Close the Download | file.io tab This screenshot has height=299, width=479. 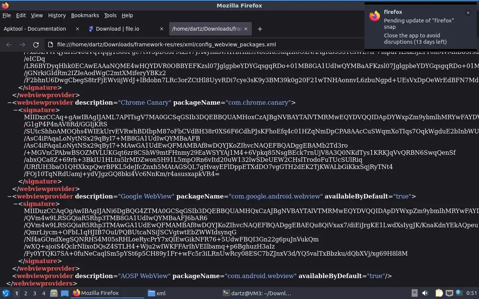point(162,29)
